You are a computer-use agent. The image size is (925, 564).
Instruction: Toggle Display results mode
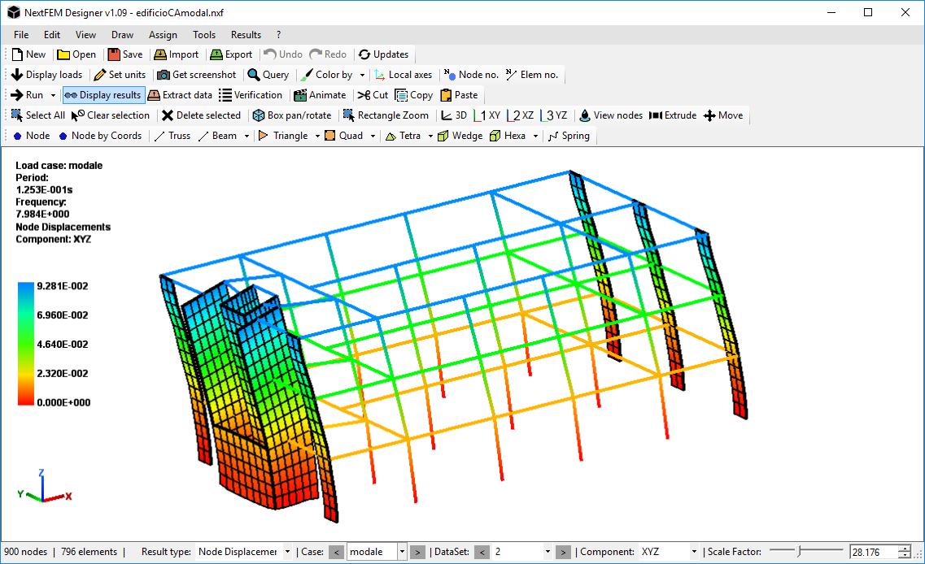point(103,95)
